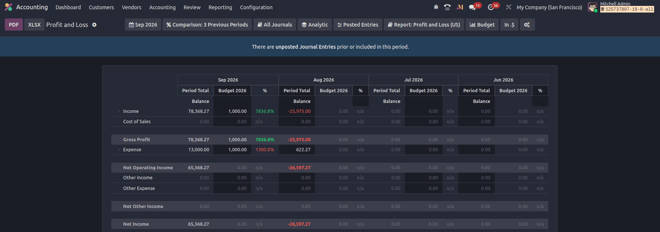This screenshot has width=660, height=232.
Task: Click the Other Income row label
Action: pos(138,178)
